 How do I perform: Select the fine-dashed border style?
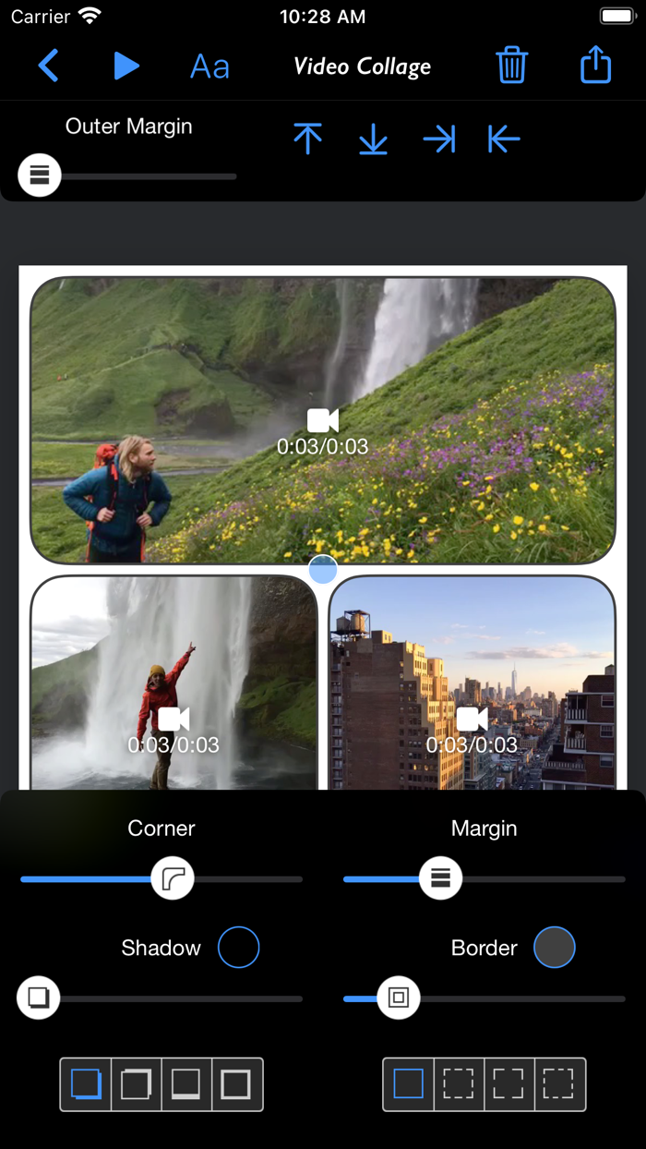click(x=459, y=1084)
